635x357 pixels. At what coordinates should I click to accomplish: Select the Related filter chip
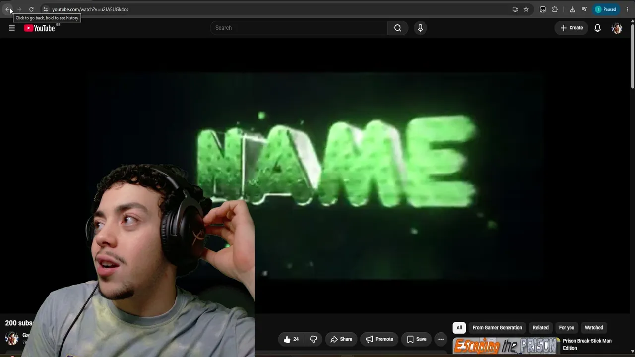(541, 328)
